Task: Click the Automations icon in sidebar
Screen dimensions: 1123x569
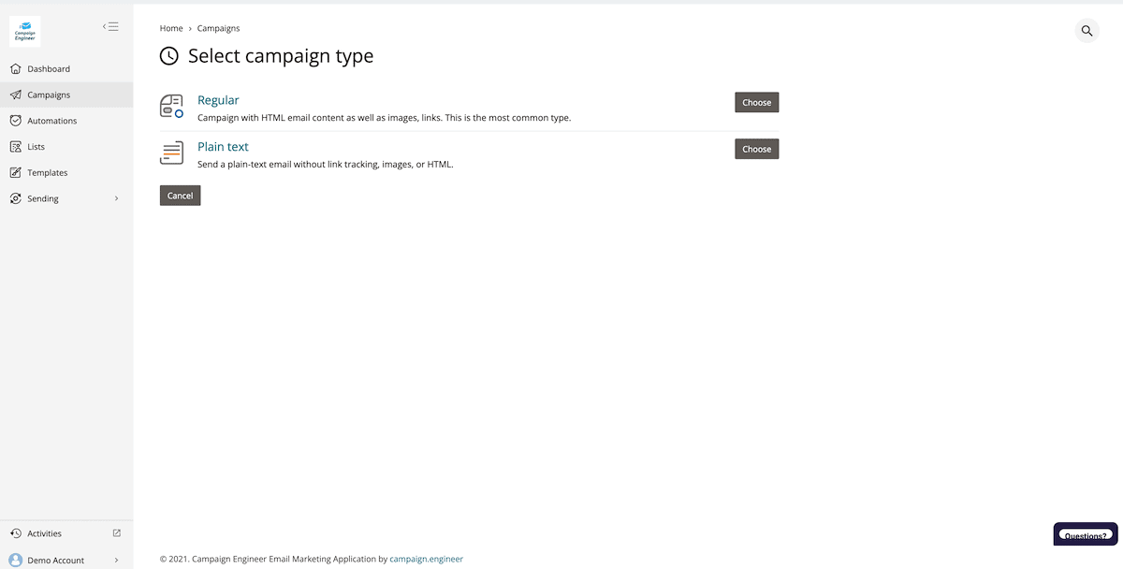Action: point(15,121)
